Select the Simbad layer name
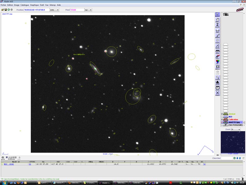This screenshot has width=246, height=185. coord(232,114)
